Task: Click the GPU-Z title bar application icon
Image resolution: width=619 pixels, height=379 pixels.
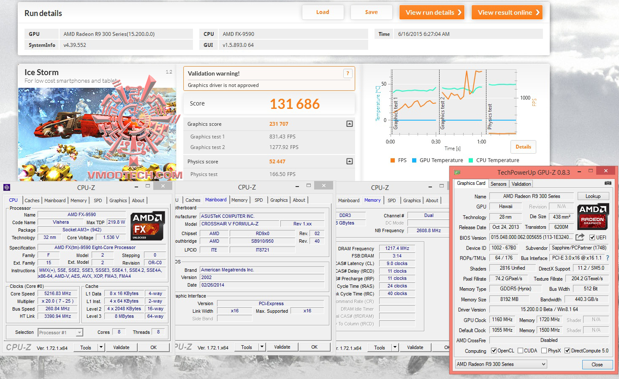Action: [x=457, y=172]
